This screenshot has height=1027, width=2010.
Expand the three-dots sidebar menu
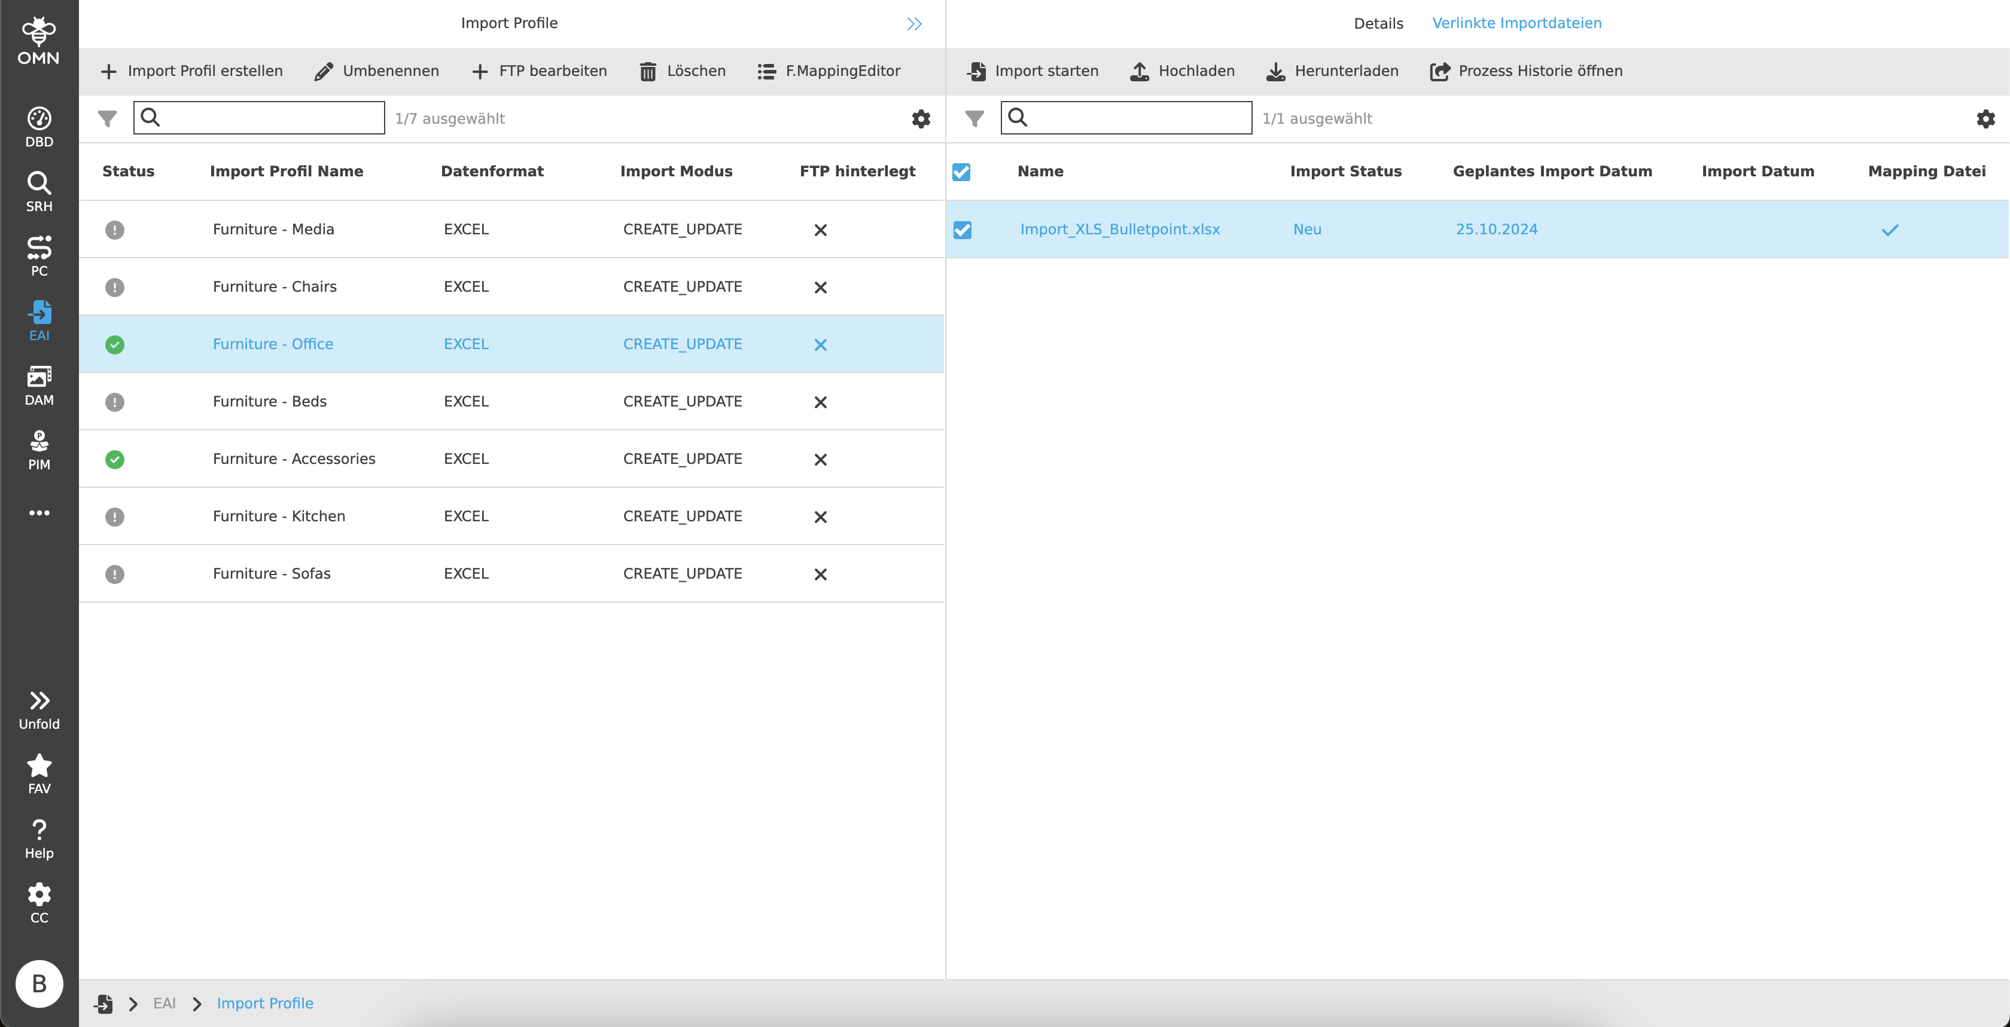point(38,512)
